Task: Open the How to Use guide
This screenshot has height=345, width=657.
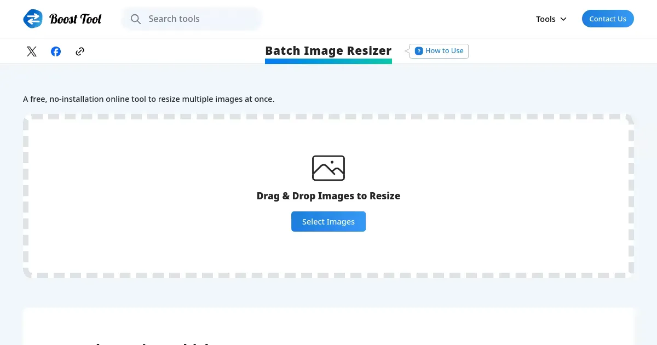Action: [x=444, y=51]
